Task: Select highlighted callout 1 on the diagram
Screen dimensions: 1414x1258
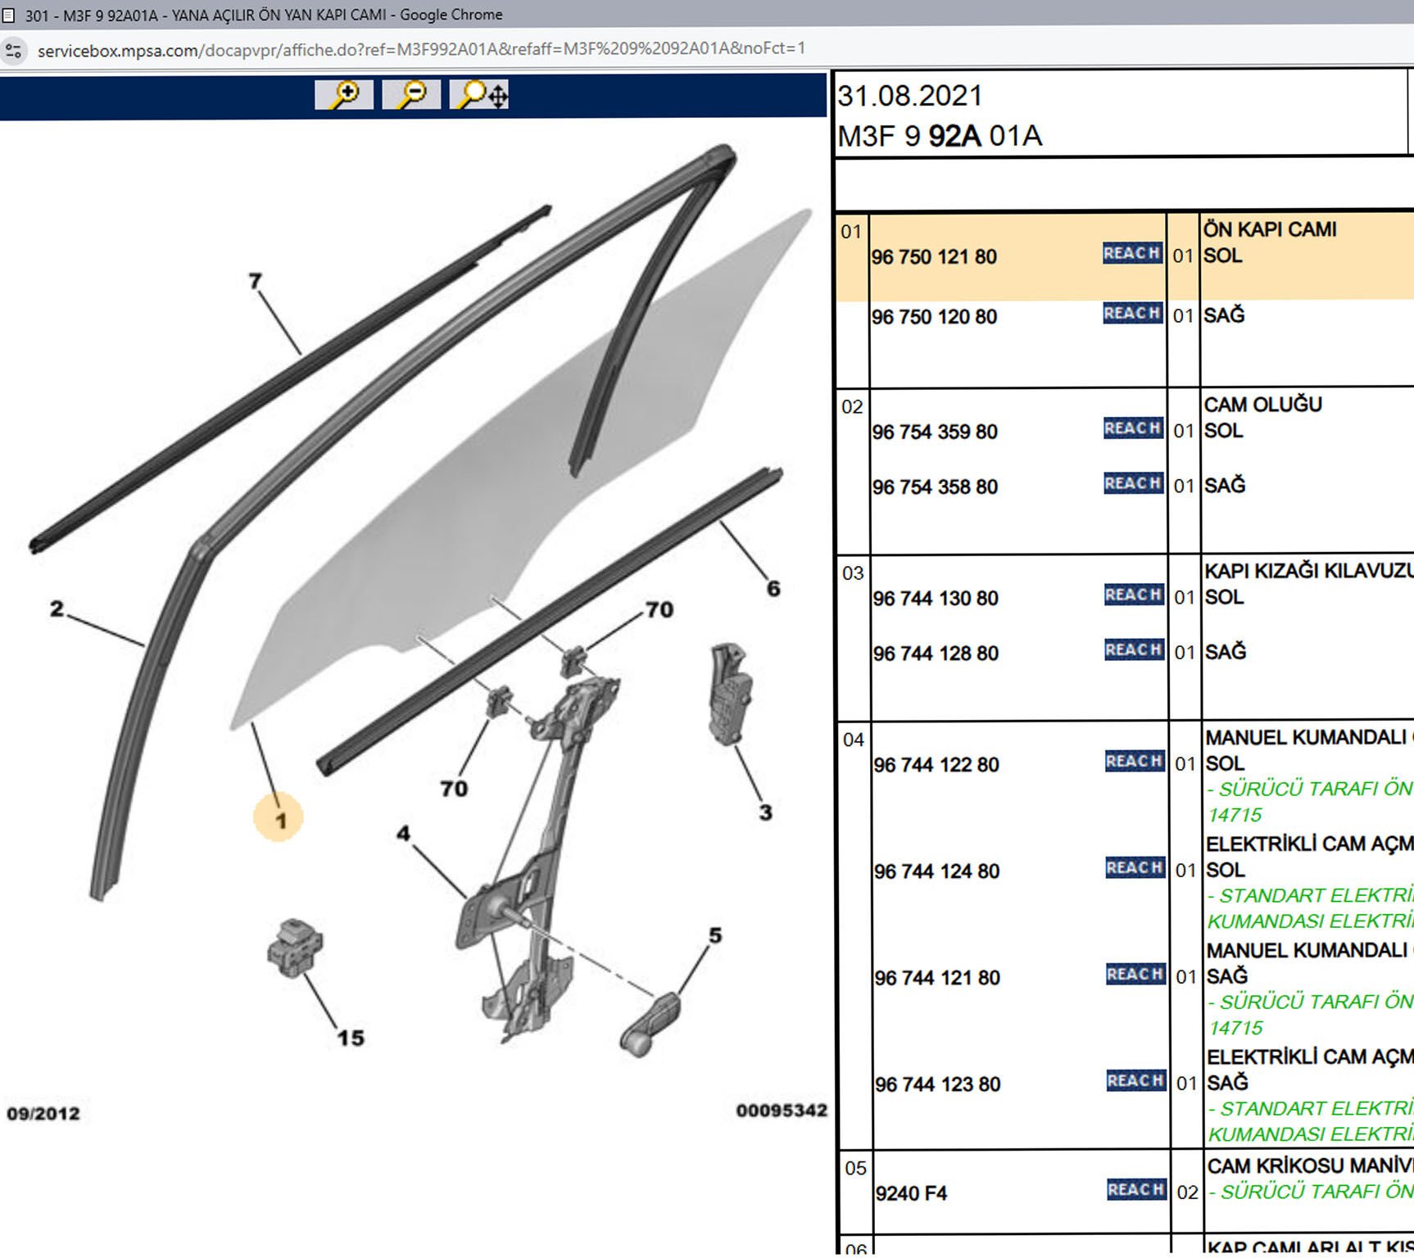Action: [x=279, y=819]
